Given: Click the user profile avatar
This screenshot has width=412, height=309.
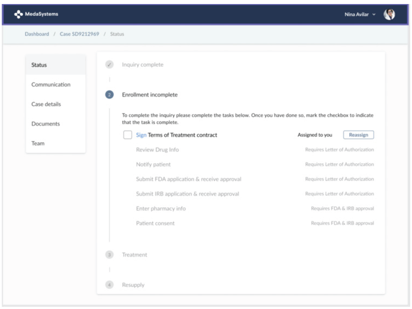Looking at the screenshot, I should point(389,15).
